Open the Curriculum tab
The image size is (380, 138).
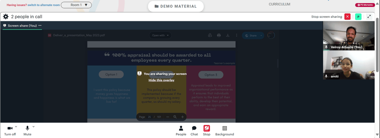pyautogui.click(x=279, y=4)
